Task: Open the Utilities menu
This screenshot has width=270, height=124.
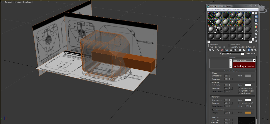Action: [x=244, y=10]
